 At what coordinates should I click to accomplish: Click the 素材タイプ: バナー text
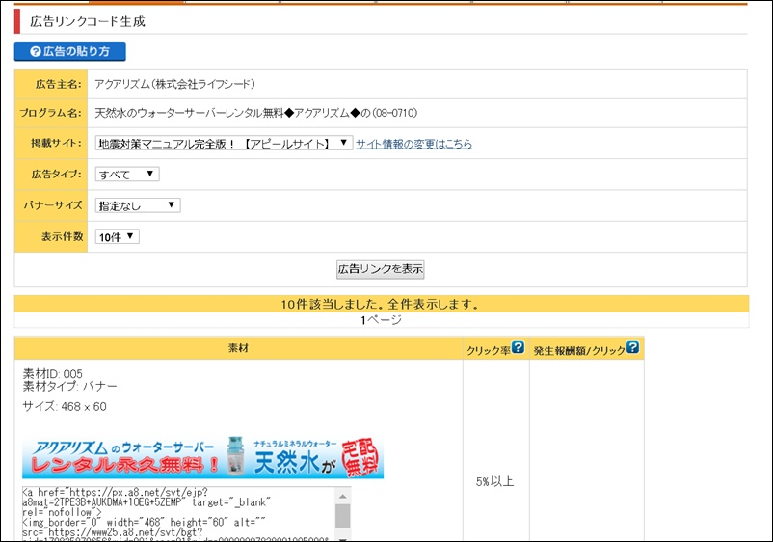click(70, 386)
